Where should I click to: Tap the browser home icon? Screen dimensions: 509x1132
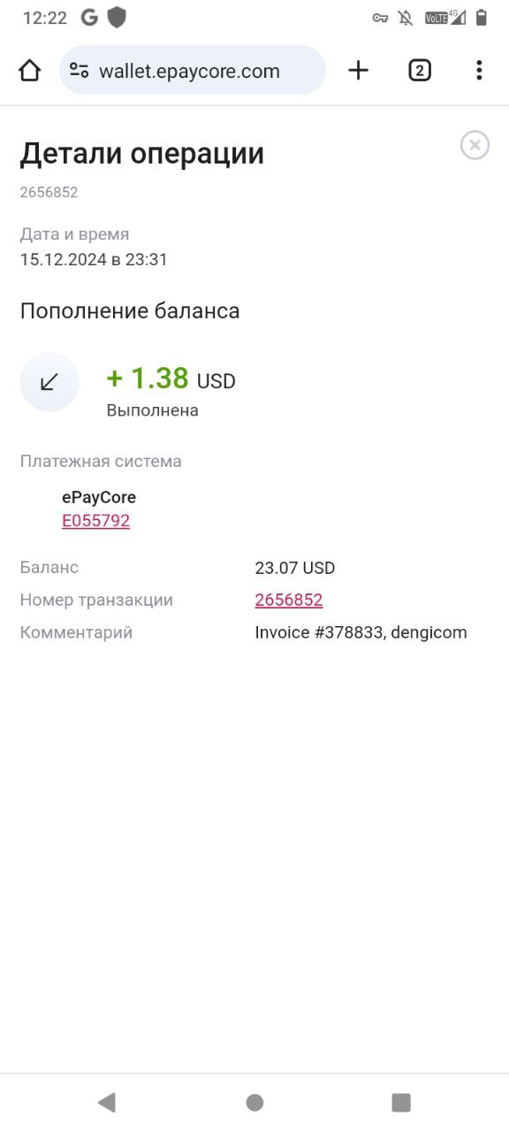pyautogui.click(x=29, y=71)
